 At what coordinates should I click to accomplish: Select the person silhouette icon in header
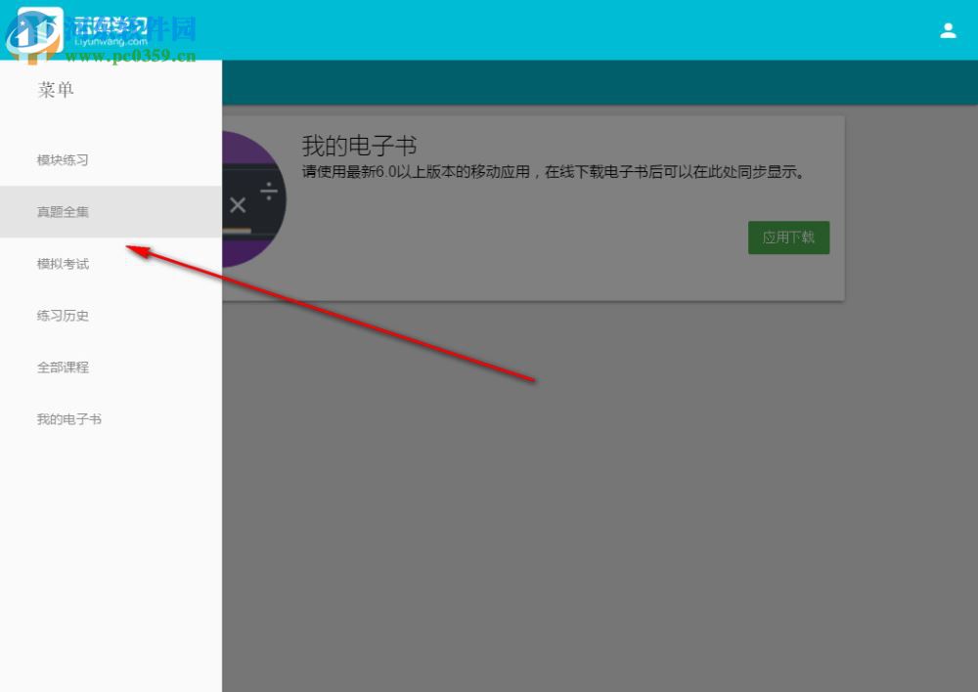pyautogui.click(x=948, y=29)
